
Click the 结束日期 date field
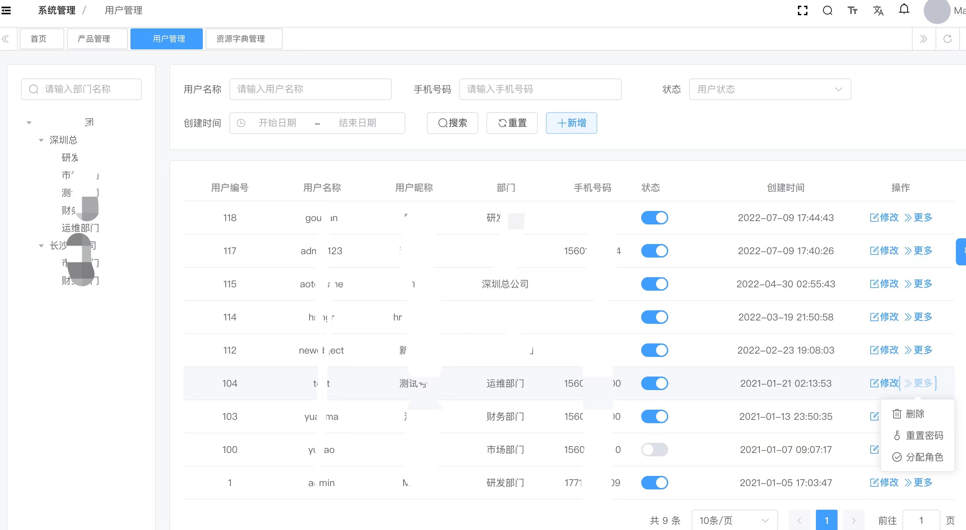357,123
